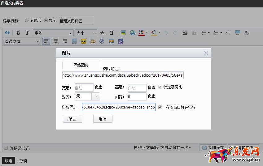
Task: Click the font color grid icon
Action: [x=141, y=33]
